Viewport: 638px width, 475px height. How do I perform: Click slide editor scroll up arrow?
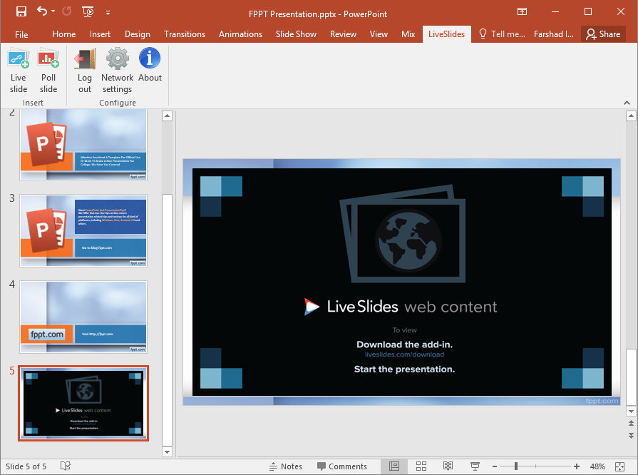(x=631, y=116)
